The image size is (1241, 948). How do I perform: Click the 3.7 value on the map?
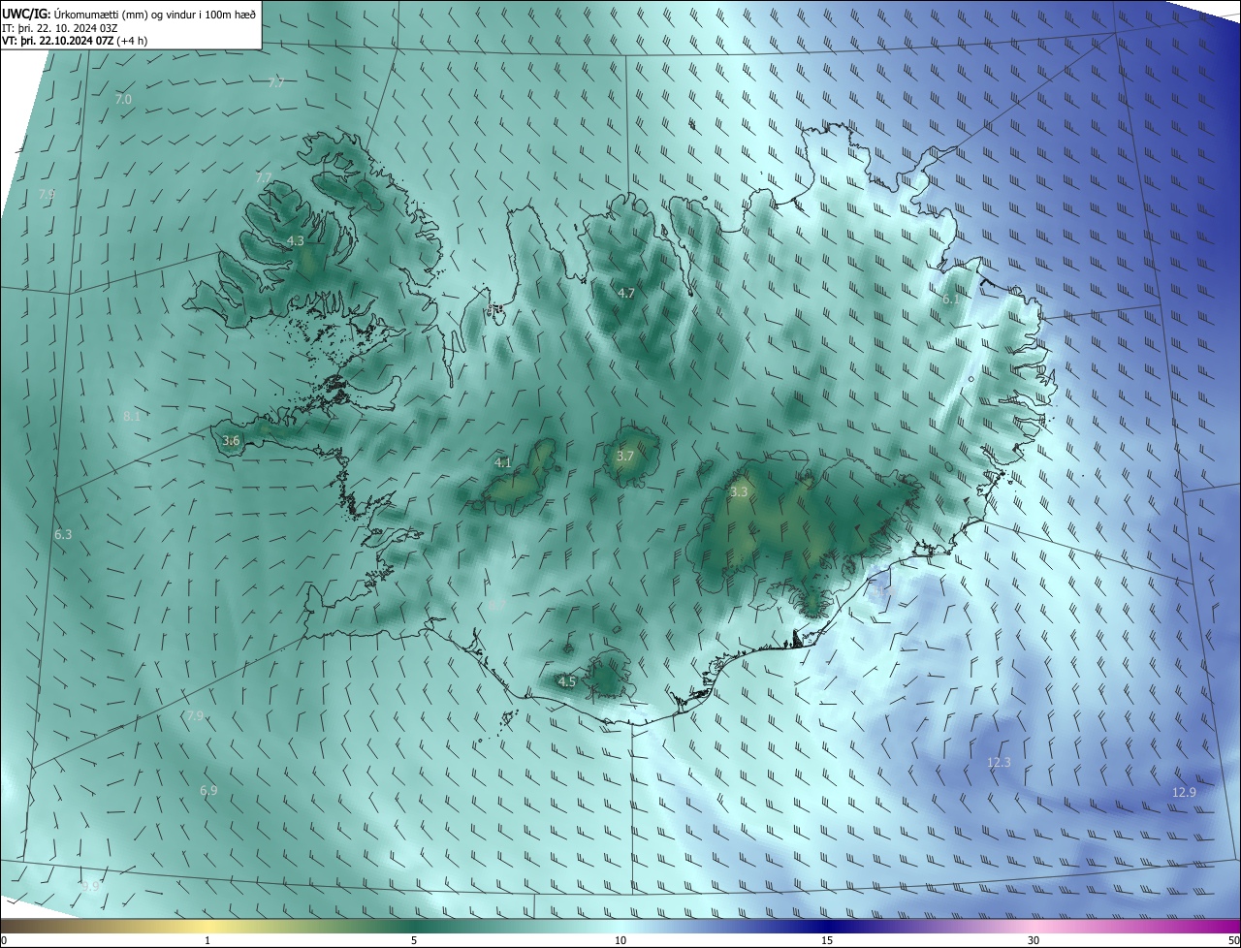tap(625, 457)
